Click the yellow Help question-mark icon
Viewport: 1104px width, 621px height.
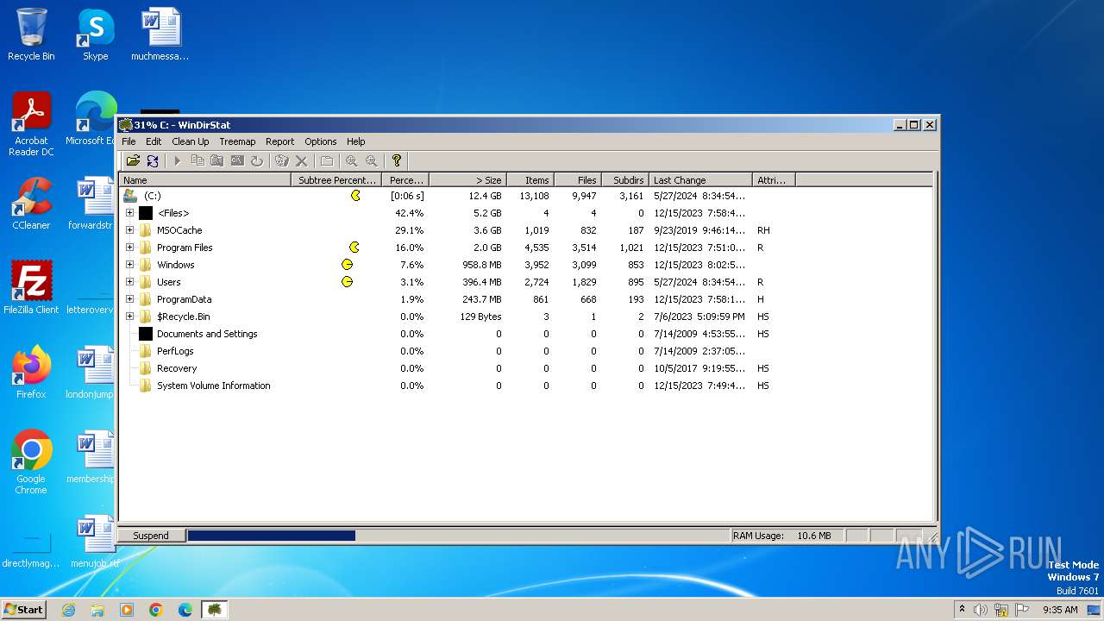(x=397, y=160)
